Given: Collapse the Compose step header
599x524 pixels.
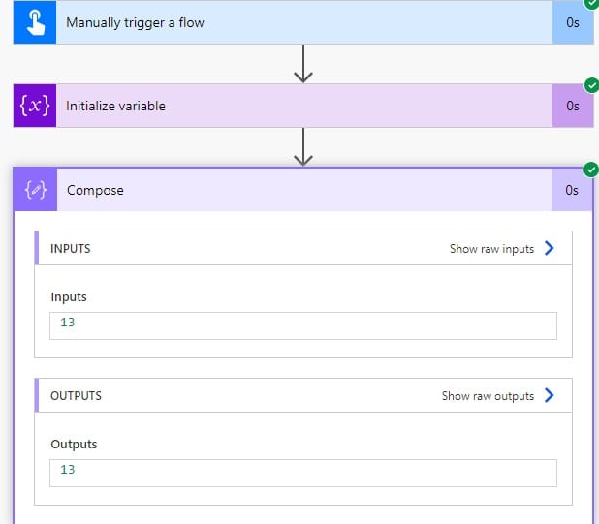Looking at the screenshot, I should click(x=303, y=190).
